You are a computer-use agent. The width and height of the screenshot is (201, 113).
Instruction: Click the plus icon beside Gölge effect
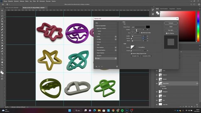click(116, 58)
